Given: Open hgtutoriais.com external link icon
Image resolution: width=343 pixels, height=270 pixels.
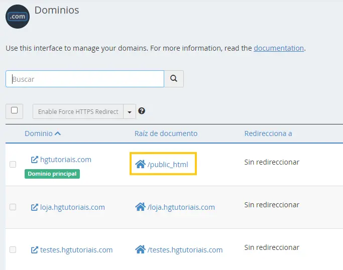Looking at the screenshot, I should 35,160.
